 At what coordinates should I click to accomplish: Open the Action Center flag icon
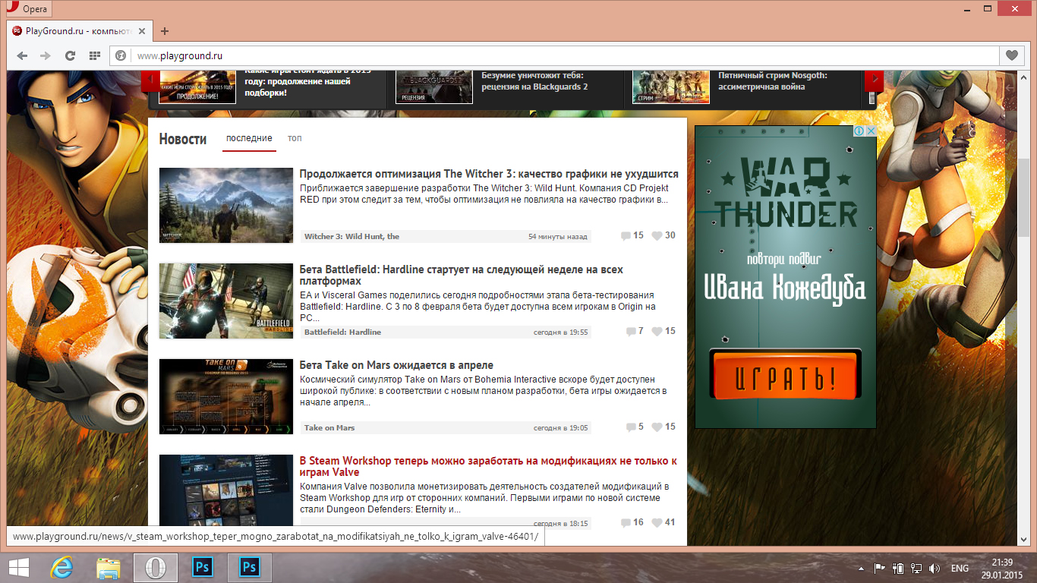880,568
